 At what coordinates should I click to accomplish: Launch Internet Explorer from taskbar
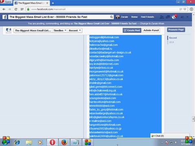click(x=17, y=142)
